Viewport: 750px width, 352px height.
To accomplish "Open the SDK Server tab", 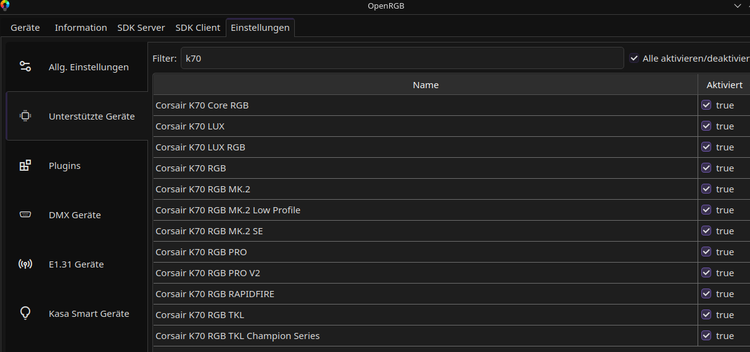I will (141, 28).
